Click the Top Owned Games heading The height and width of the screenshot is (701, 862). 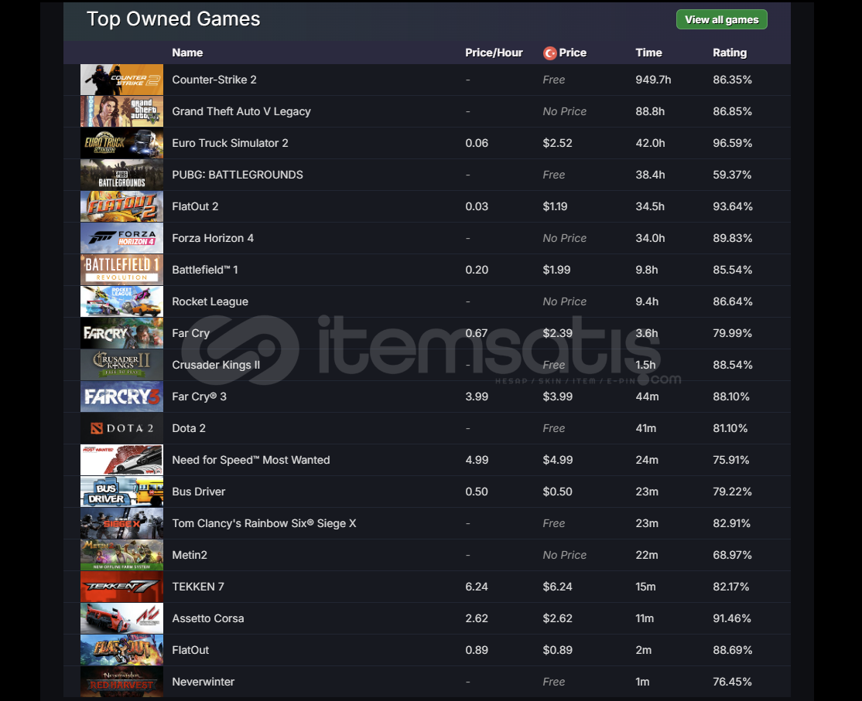click(173, 19)
